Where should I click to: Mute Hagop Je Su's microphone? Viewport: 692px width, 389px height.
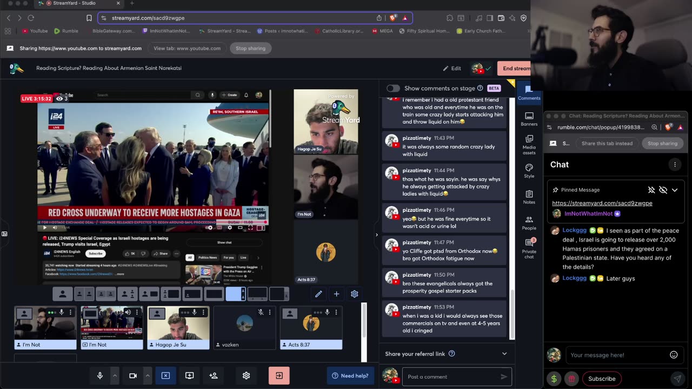pyautogui.click(x=195, y=312)
